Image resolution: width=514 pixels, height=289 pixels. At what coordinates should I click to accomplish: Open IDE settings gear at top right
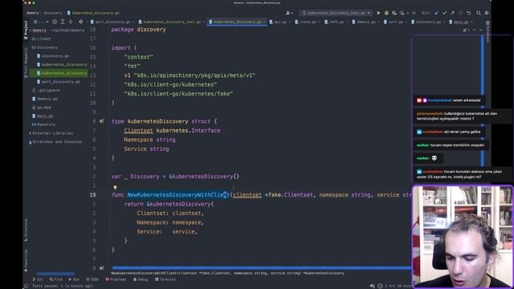pyautogui.click(x=487, y=13)
